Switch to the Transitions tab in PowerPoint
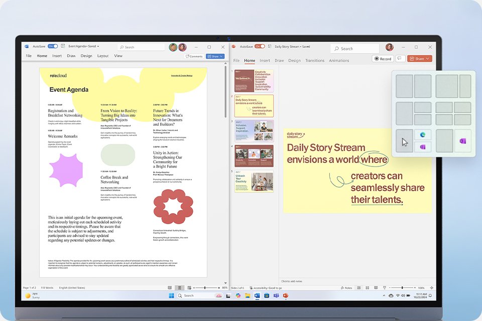 (x=315, y=60)
